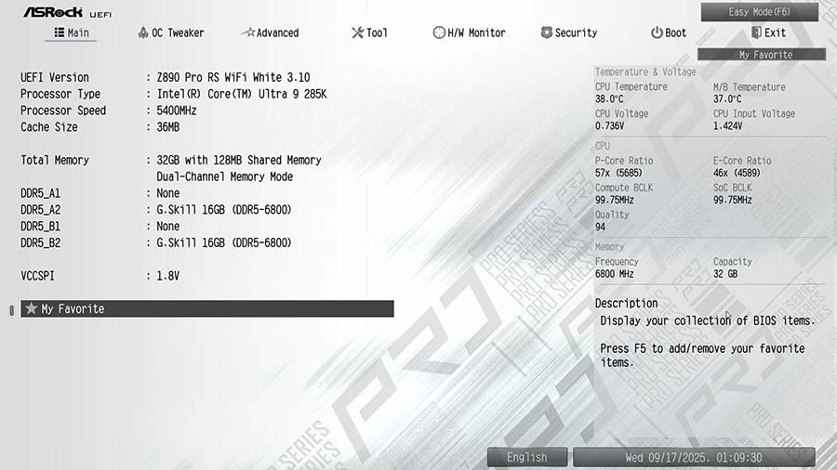Switch to Easy Mode (F6)
This screenshot has width=837, height=470.
[759, 12]
